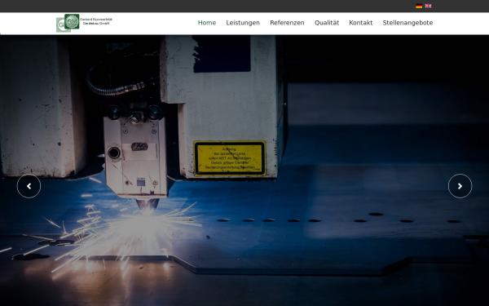Open the Kontakt page
Screen dimensions: 489x306
(360, 23)
